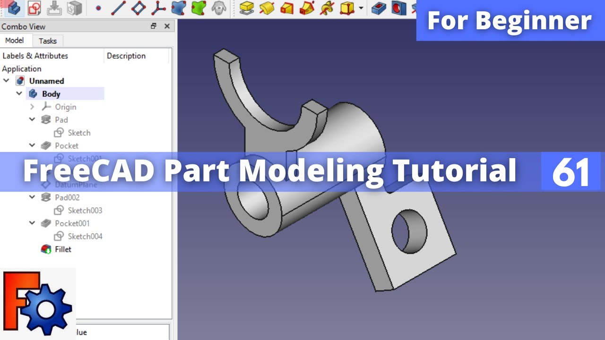Expand the Origin node
605x340 pixels.
(32, 107)
